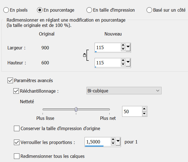Decrease the Largeur percentage with down arrow
The height and width of the screenshot is (162, 188).
pyautogui.click(x=123, y=49)
